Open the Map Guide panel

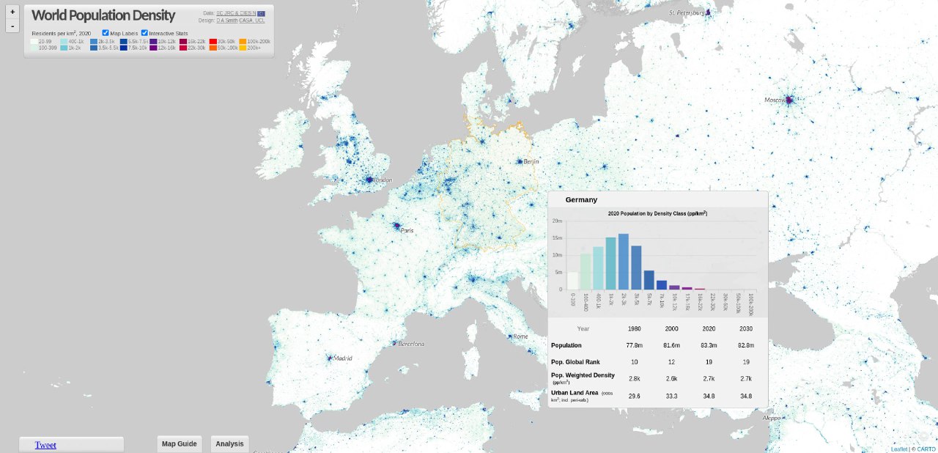click(179, 443)
